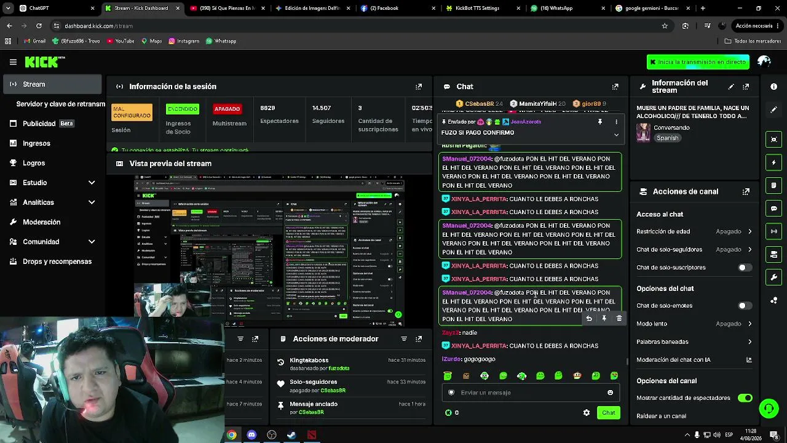Screen dimensions: 787x443
Task: Open Chat de solo-seguidores options
Action: pyautogui.click(x=694, y=249)
